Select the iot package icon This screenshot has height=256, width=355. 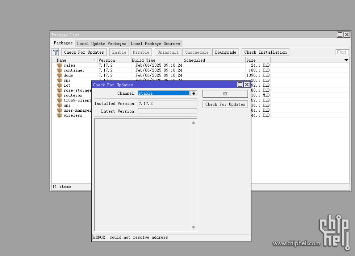[x=59, y=85]
